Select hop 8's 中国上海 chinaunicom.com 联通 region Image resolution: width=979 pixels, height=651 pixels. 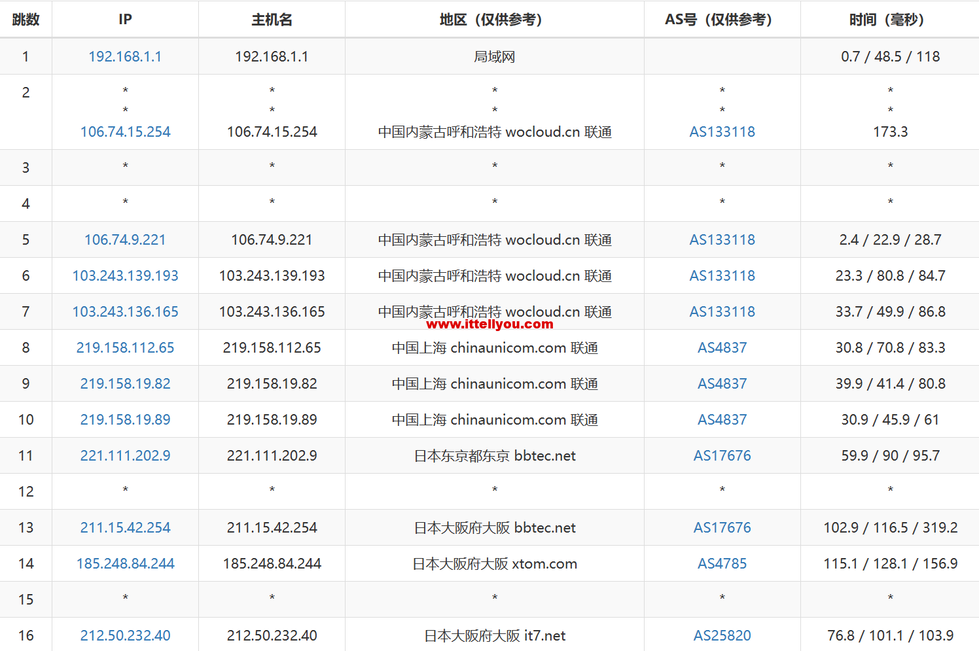(494, 348)
